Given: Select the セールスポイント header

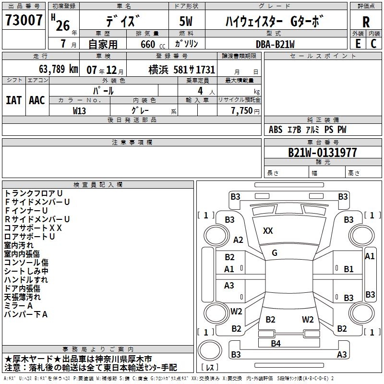Looking at the screenshot, I should 323,56.
